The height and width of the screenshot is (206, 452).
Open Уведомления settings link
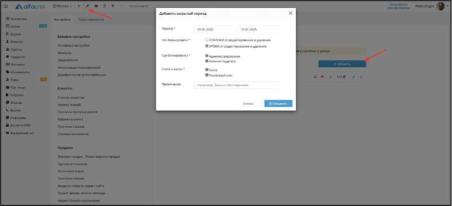coord(68,60)
